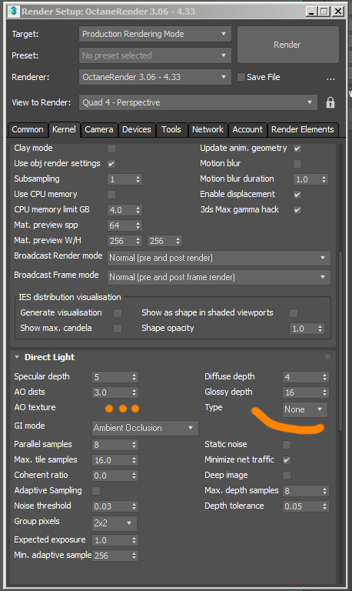Click the lock icon beside View to Render
This screenshot has width=352, height=591.
tap(330, 102)
